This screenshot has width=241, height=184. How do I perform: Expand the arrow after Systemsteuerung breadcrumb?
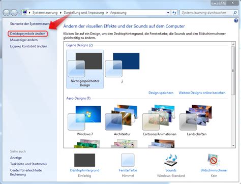61,13
